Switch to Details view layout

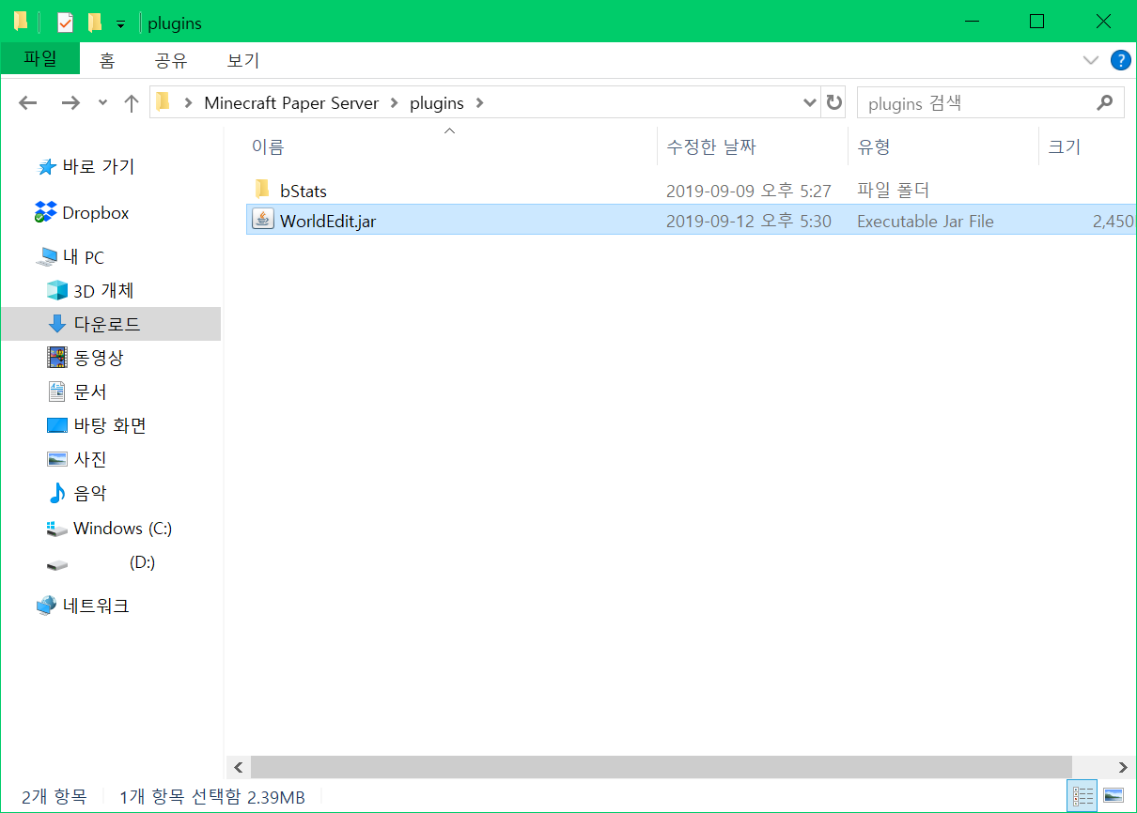pos(1082,796)
